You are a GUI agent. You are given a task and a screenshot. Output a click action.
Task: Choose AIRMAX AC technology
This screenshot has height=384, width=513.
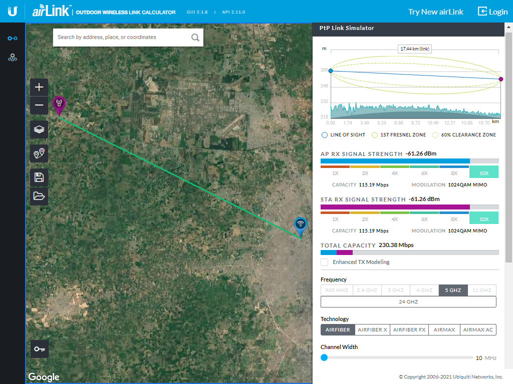478,330
